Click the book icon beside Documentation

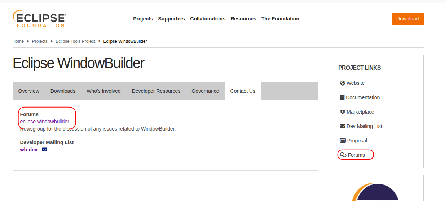pos(342,97)
